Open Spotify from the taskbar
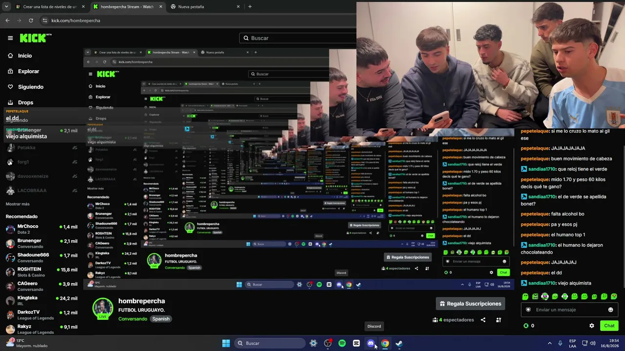The image size is (625, 351). coord(342,343)
